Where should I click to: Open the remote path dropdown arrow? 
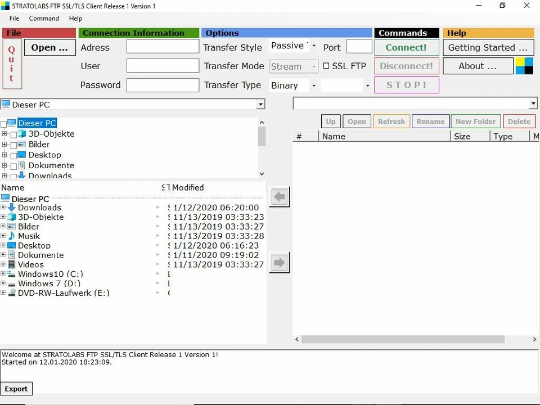click(532, 103)
